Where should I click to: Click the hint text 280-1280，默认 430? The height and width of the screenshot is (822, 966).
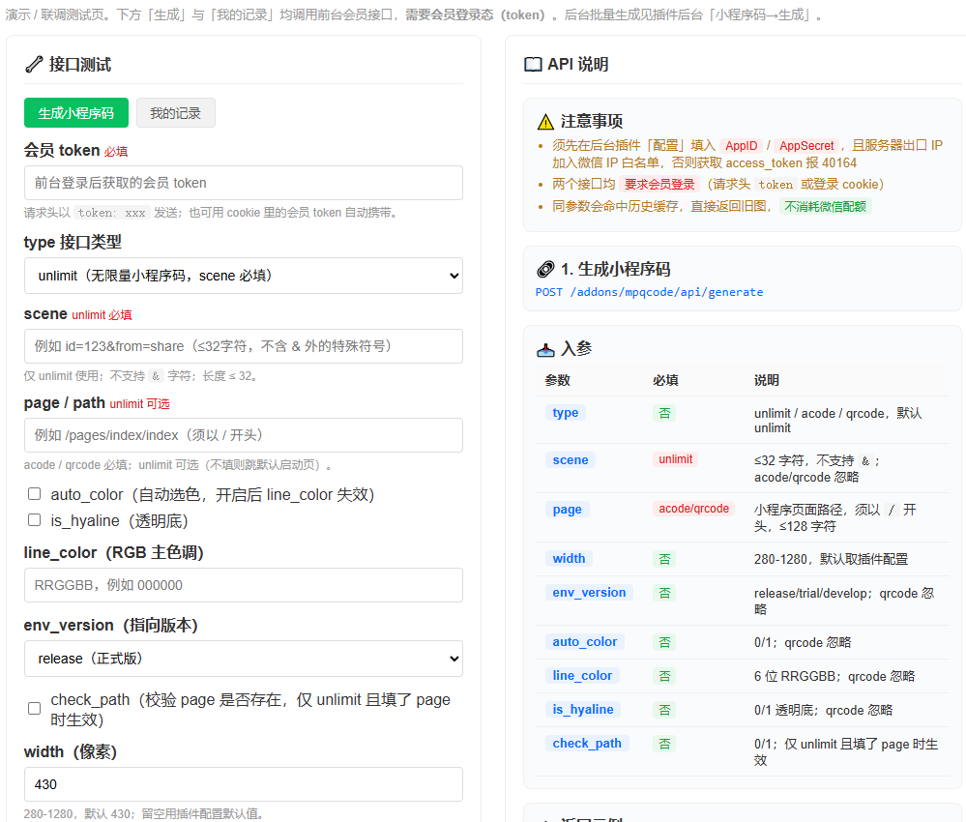coord(143,814)
